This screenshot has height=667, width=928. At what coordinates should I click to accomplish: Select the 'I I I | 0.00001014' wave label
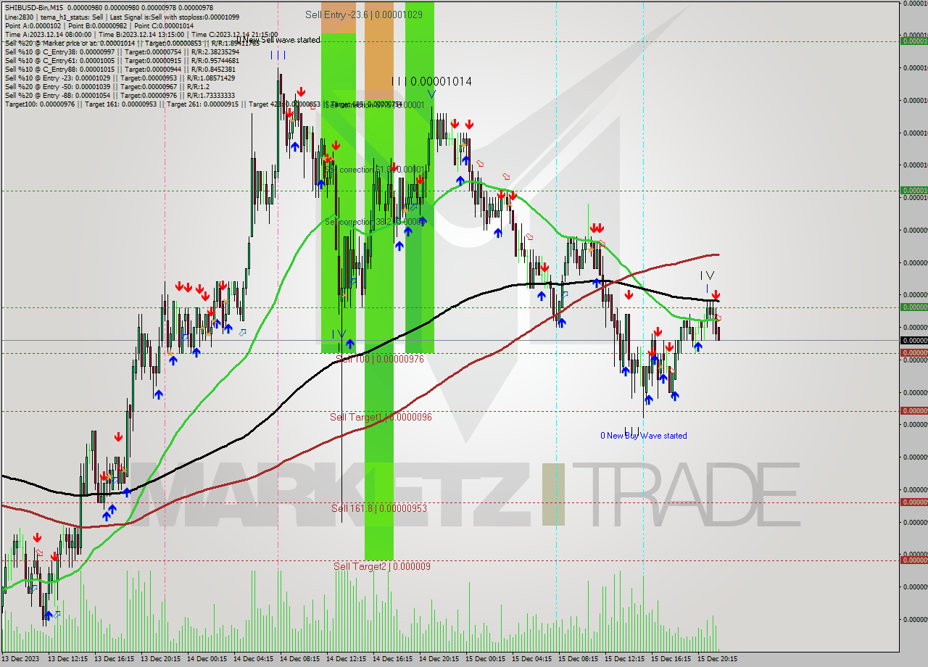(431, 82)
